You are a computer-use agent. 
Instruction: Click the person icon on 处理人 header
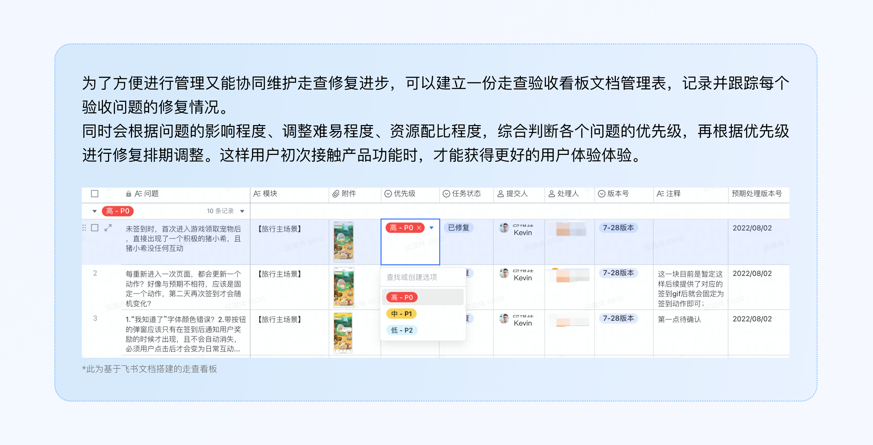click(x=551, y=194)
